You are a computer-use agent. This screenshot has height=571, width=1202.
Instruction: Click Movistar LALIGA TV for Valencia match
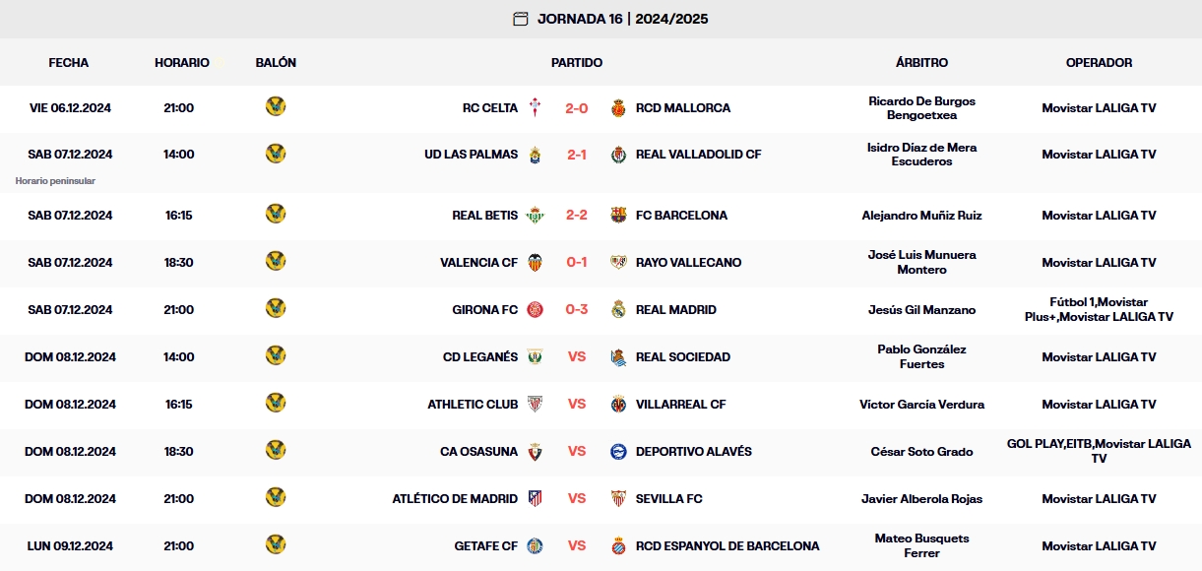(x=1100, y=262)
